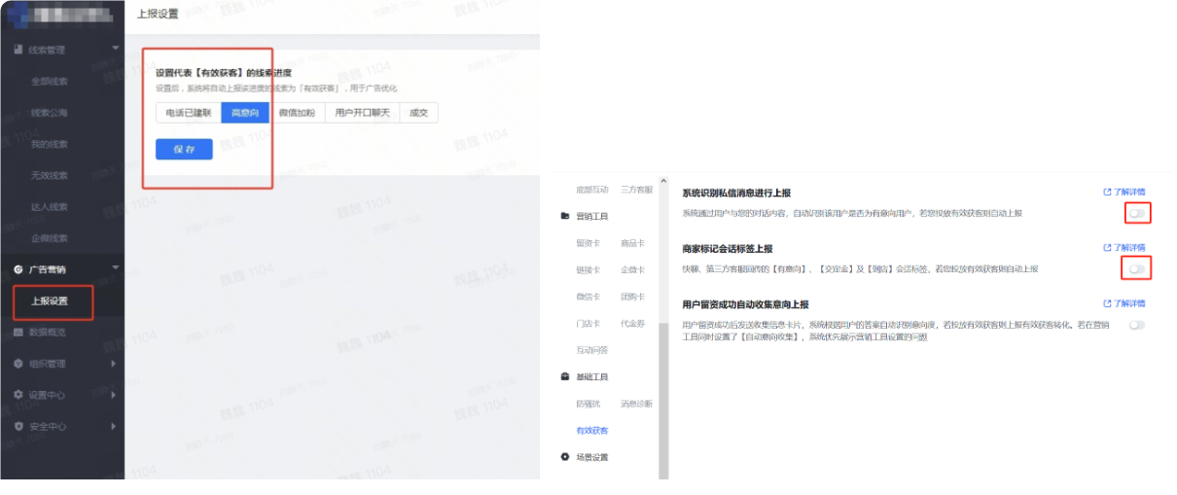The image size is (1177, 495).
Task: Open 底部互动 in the tools panel
Action: (592, 189)
